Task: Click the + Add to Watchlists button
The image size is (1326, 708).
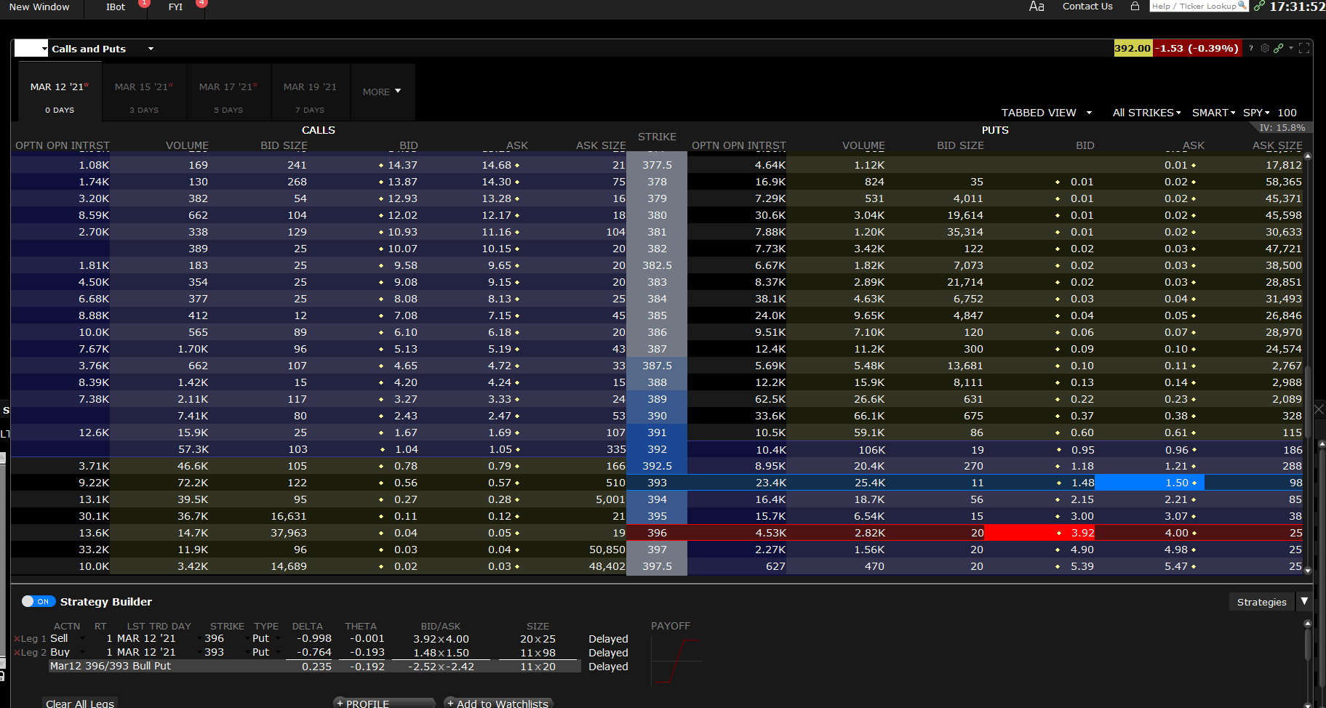Action: coord(499,703)
